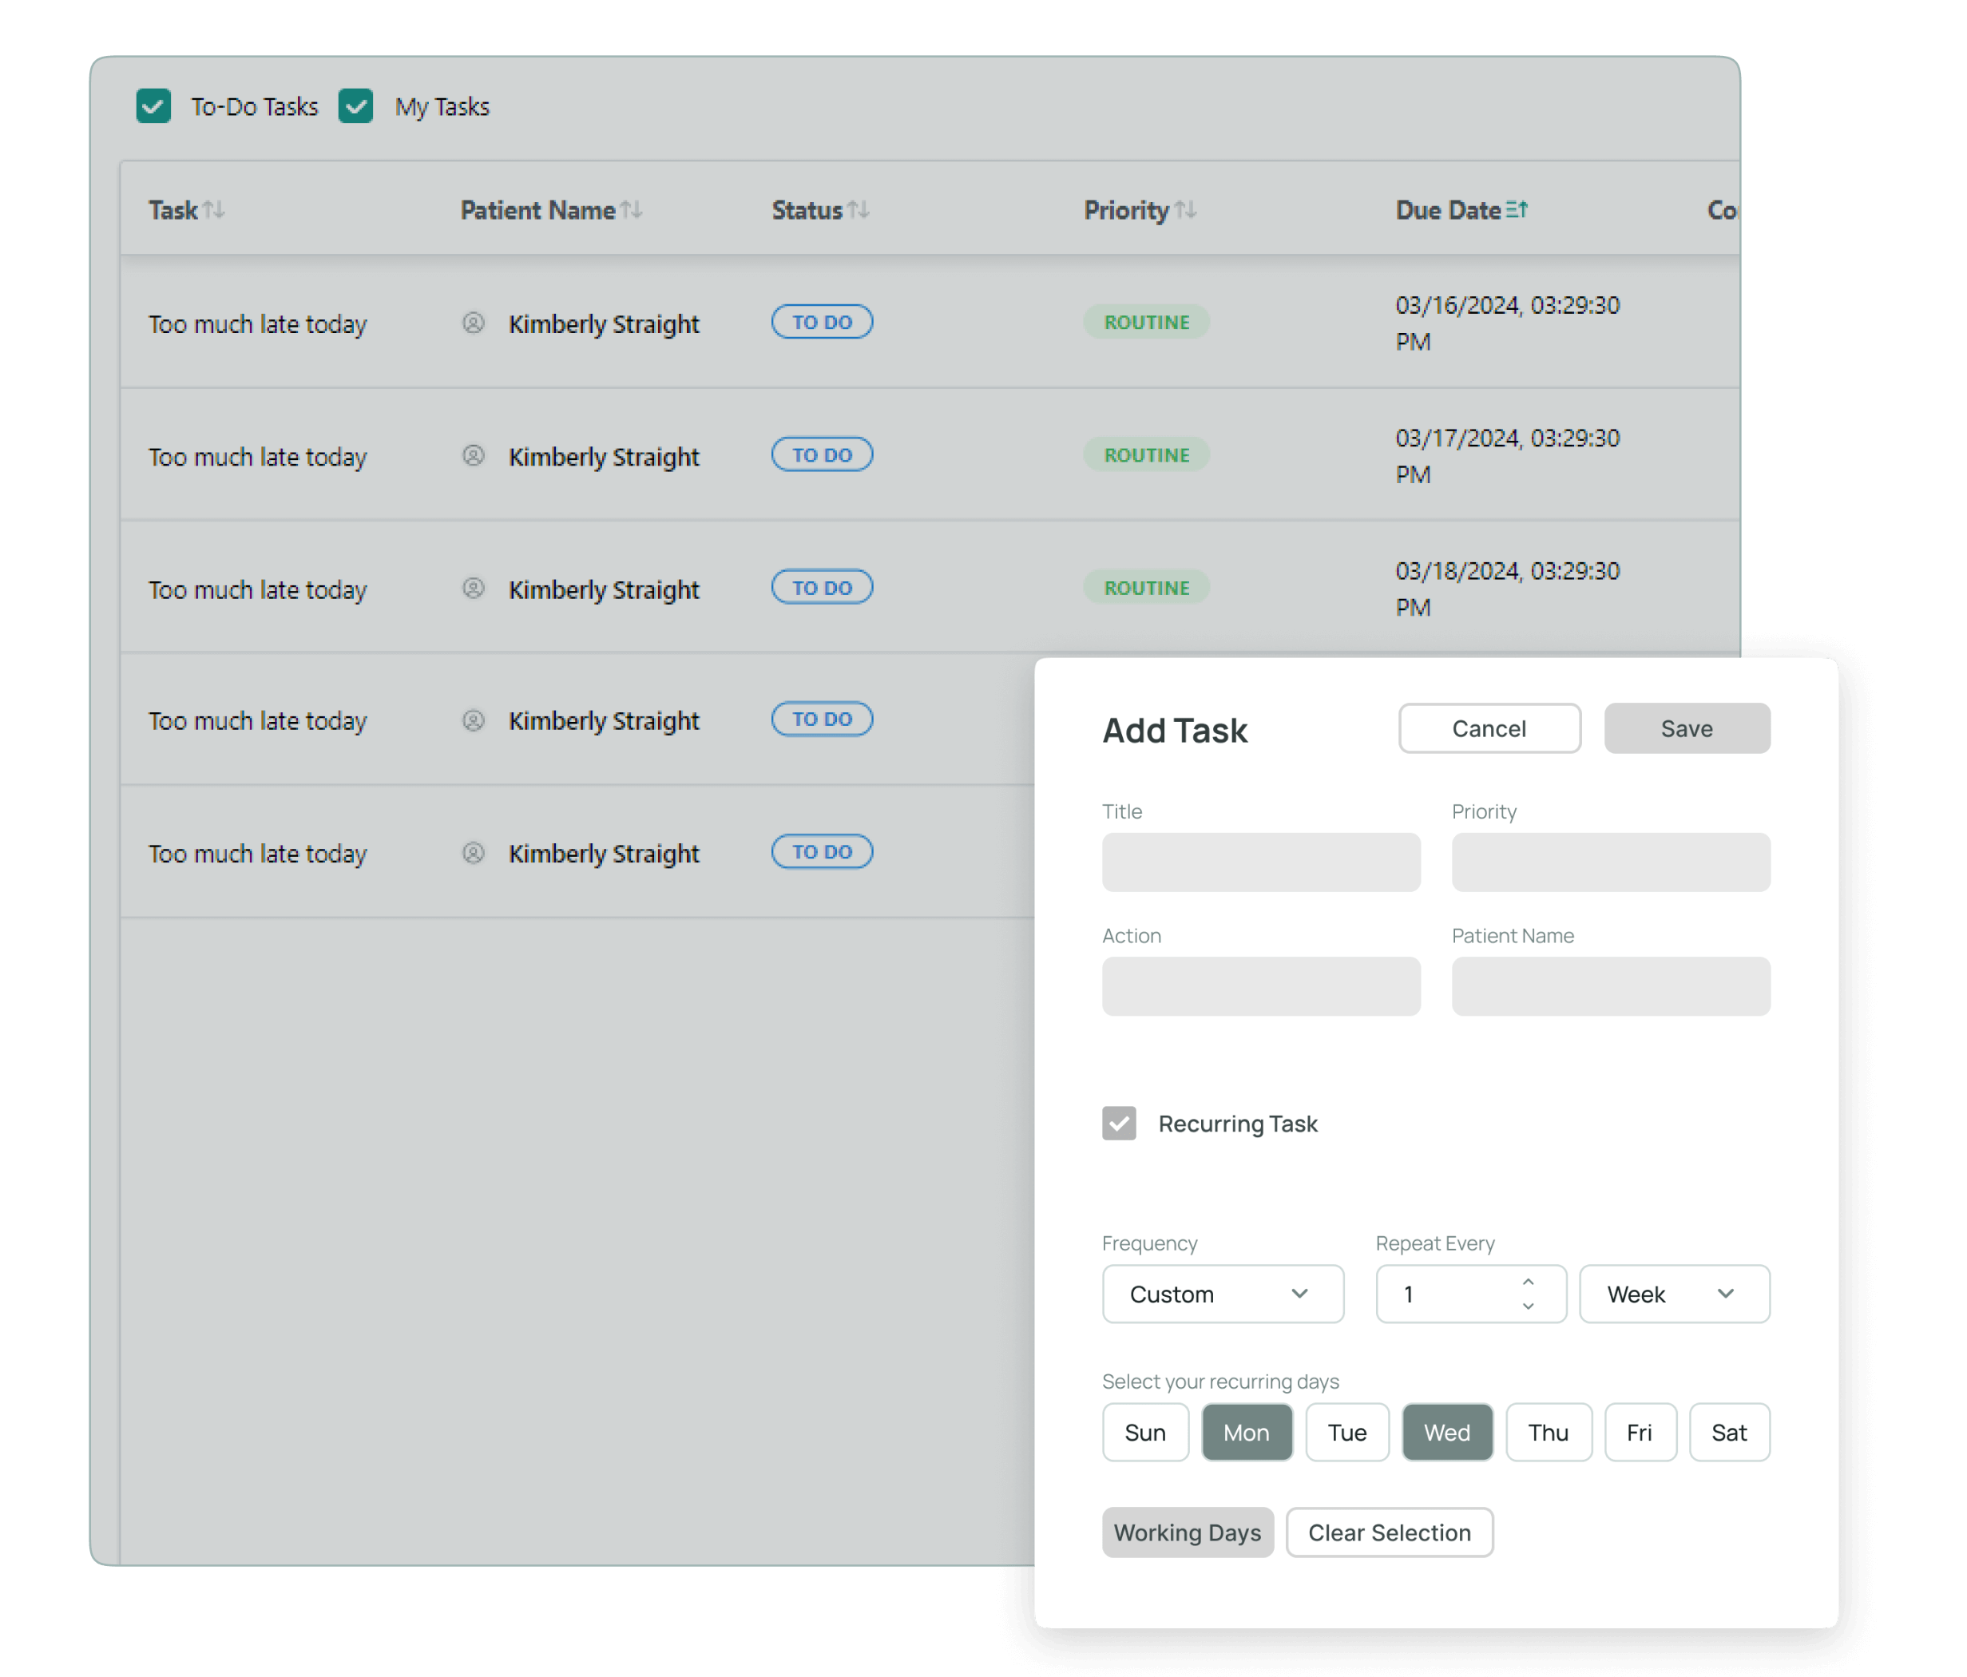Sort tasks by Status
The width and height of the screenshot is (1967, 1677).
coord(860,210)
